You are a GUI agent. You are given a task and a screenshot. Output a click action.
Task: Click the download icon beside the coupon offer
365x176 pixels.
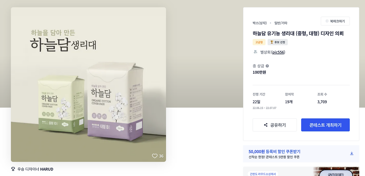[352, 153]
